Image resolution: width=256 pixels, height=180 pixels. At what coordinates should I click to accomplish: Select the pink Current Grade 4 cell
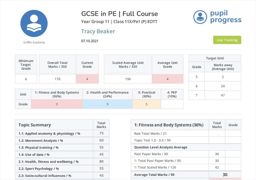point(87,79)
